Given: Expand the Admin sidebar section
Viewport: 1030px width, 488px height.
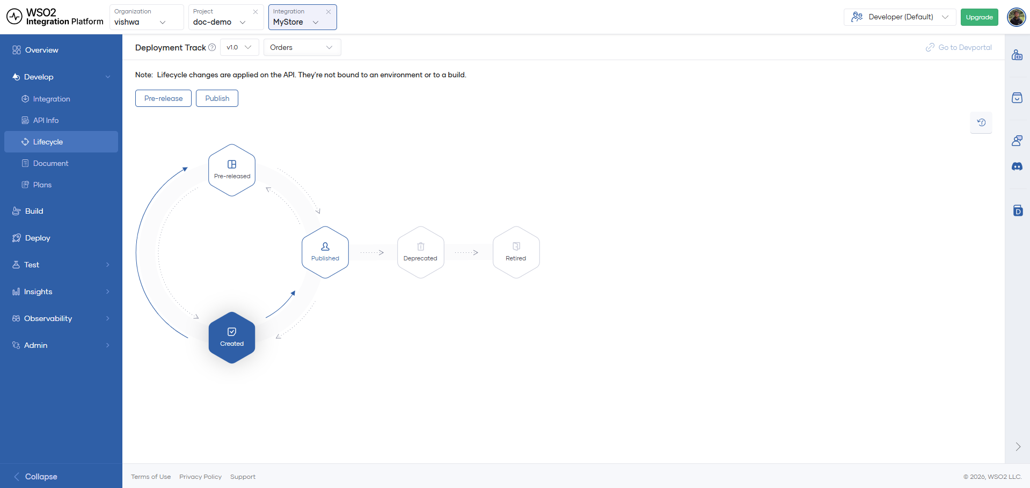Looking at the screenshot, I should coord(61,345).
